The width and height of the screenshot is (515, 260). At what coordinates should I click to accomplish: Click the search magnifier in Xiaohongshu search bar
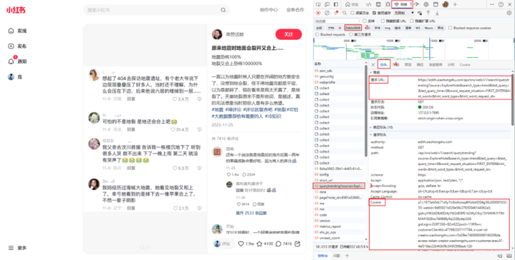coord(223,10)
